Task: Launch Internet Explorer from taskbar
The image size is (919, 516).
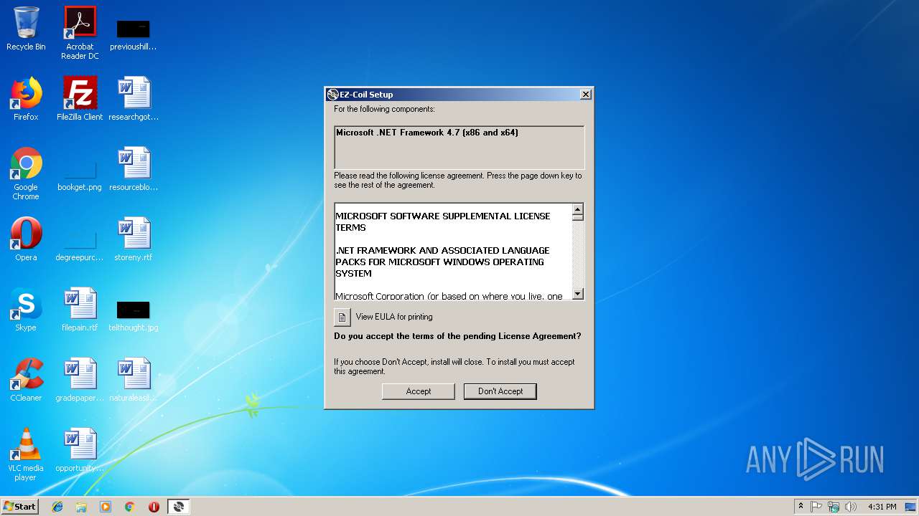Action: coord(57,507)
